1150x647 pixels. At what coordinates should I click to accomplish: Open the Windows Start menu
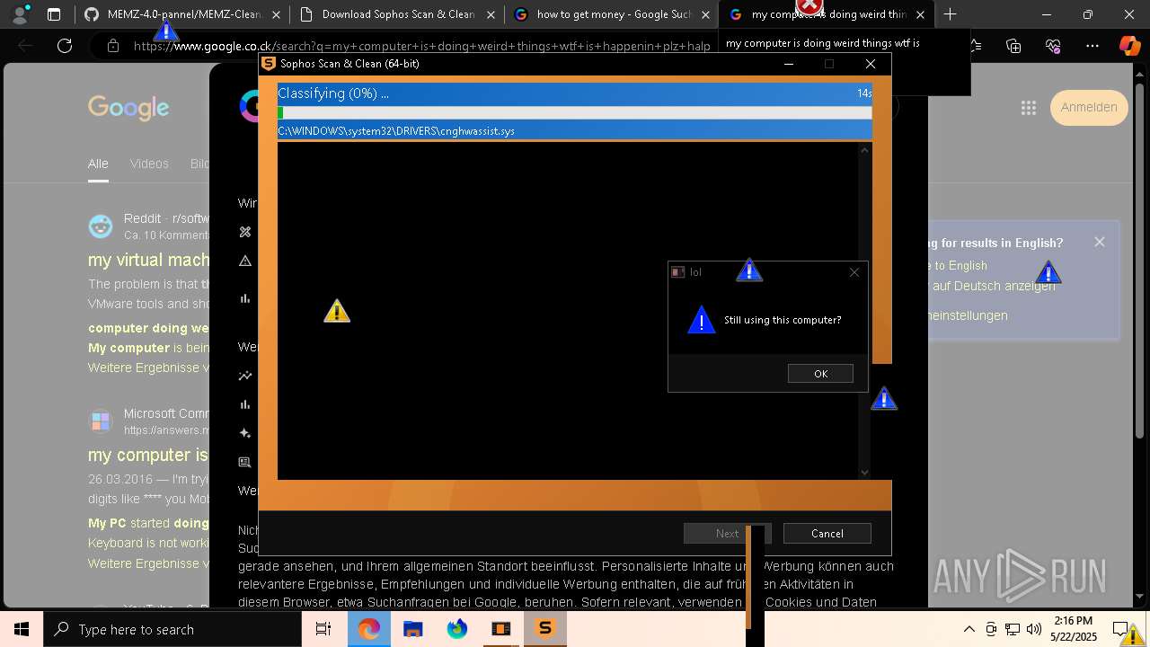point(22,629)
